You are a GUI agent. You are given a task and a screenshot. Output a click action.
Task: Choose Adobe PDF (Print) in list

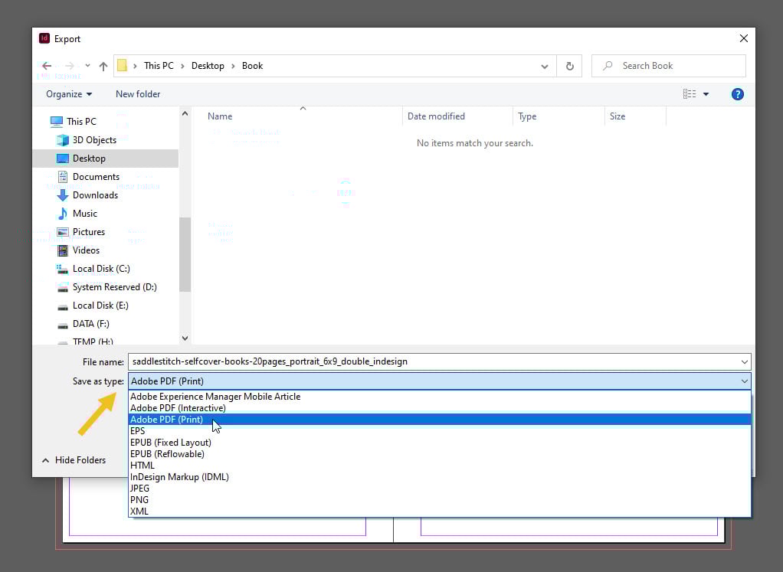click(x=440, y=420)
